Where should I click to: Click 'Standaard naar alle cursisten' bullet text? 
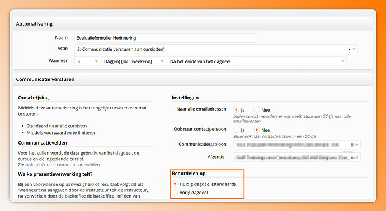point(57,126)
